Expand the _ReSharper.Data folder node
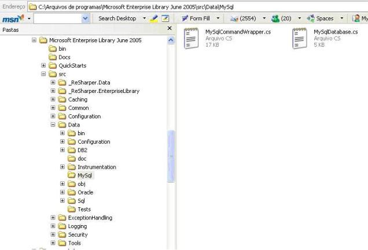 pyautogui.click(x=53, y=83)
